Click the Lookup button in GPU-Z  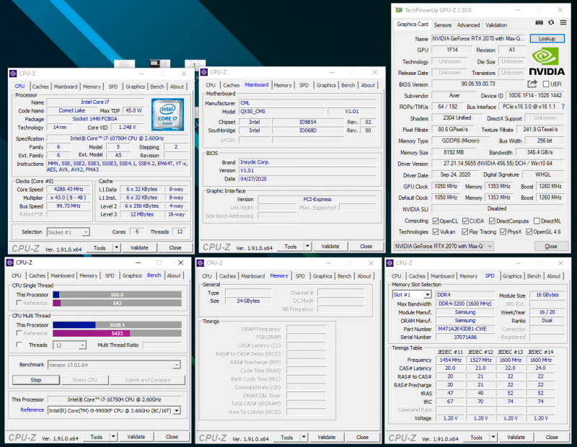(547, 38)
